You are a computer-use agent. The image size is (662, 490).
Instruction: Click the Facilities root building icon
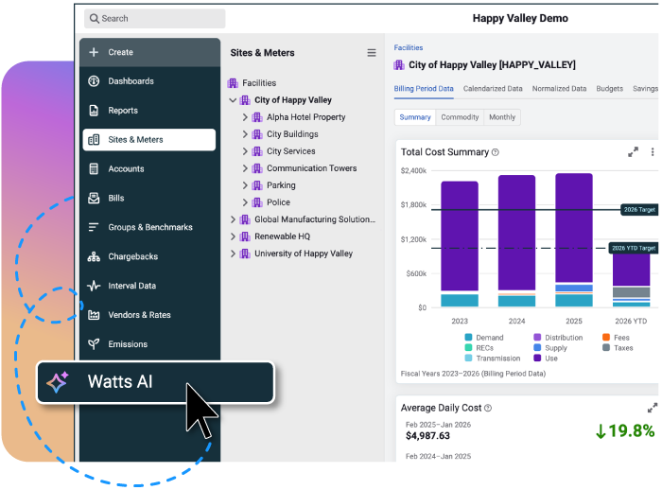click(233, 83)
